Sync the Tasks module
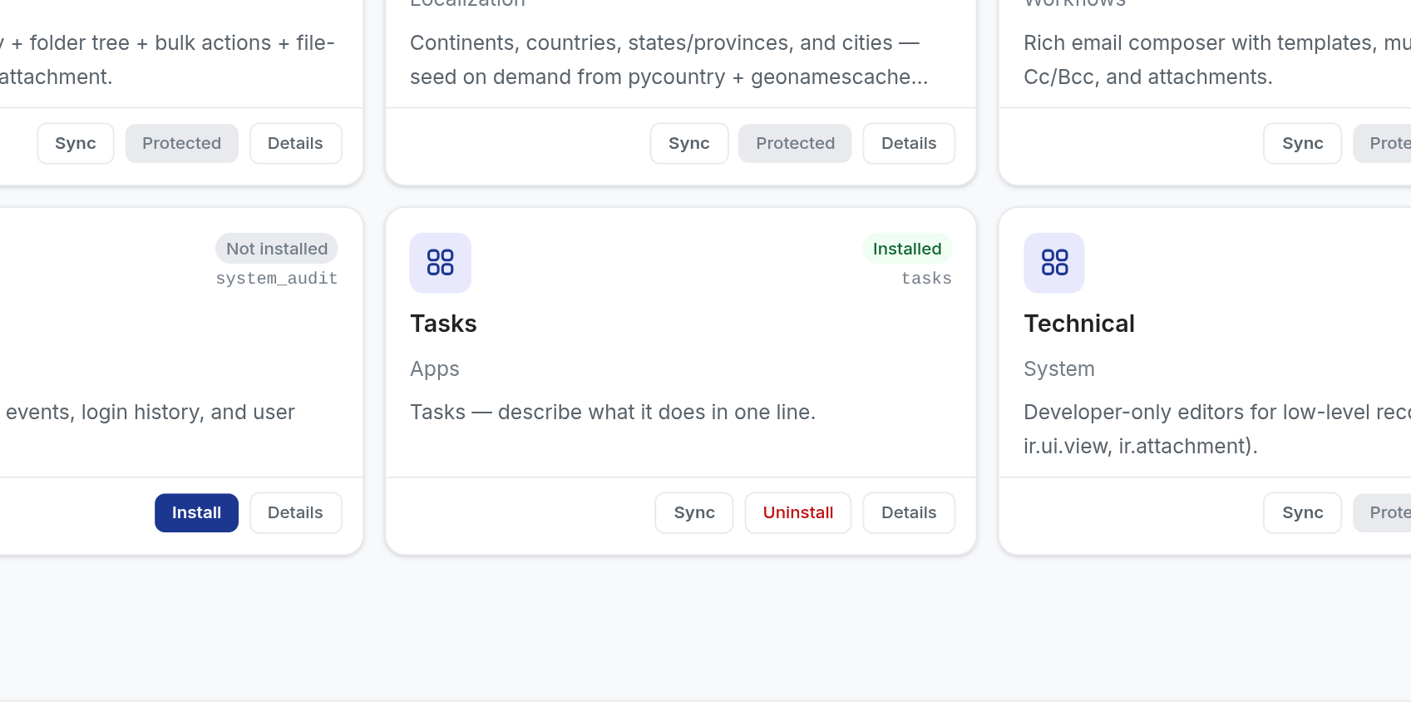 [694, 512]
